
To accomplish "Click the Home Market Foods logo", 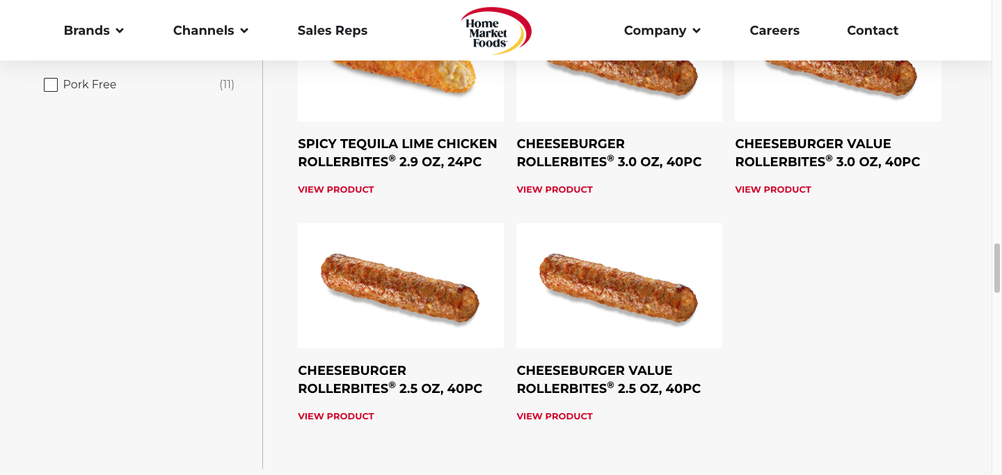I will point(495,31).
